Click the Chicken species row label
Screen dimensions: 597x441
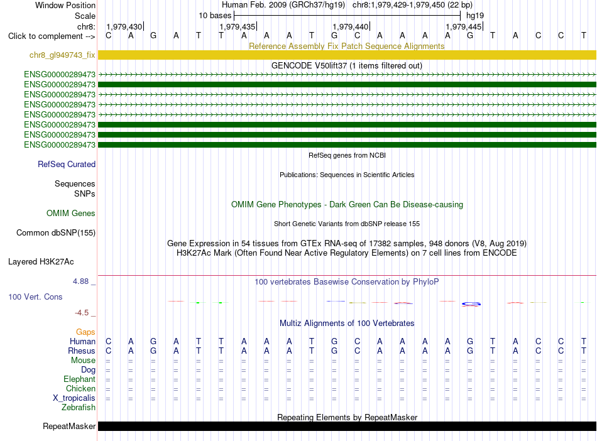(80, 388)
